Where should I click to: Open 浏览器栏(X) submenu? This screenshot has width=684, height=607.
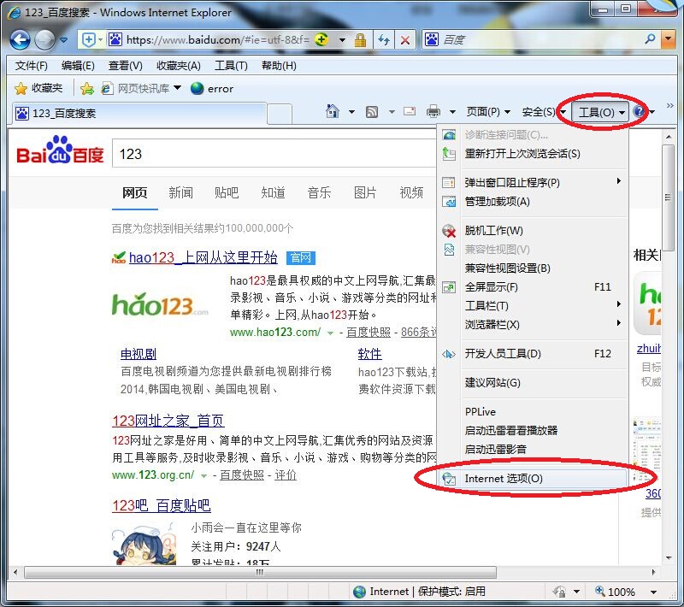tap(533, 324)
